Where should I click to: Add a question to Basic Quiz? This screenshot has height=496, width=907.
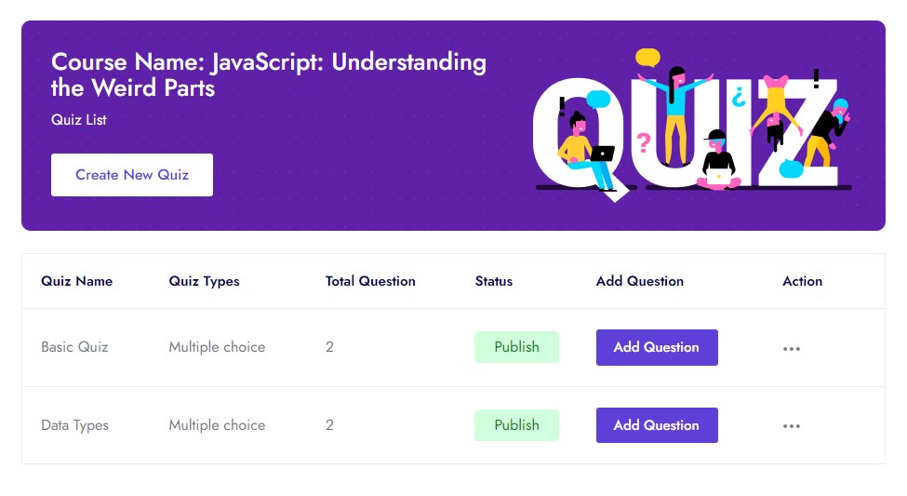click(x=657, y=347)
